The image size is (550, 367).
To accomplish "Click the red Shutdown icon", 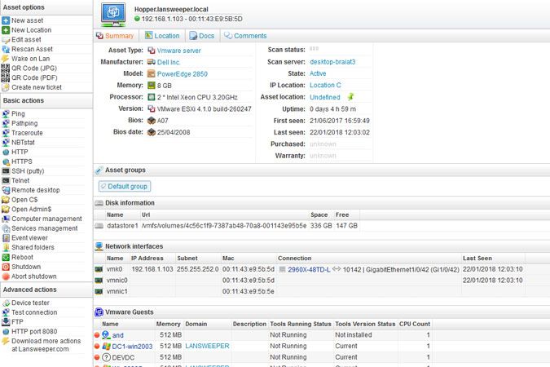I will coord(6,267).
